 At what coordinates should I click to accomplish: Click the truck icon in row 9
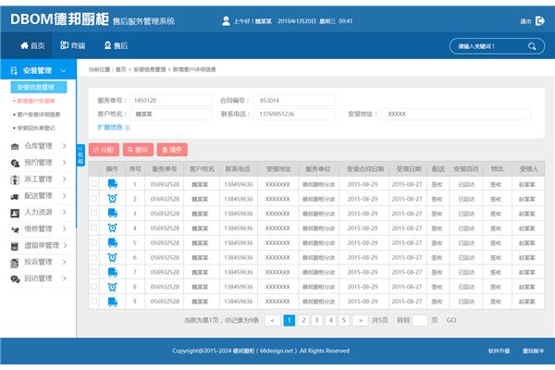[x=113, y=302]
